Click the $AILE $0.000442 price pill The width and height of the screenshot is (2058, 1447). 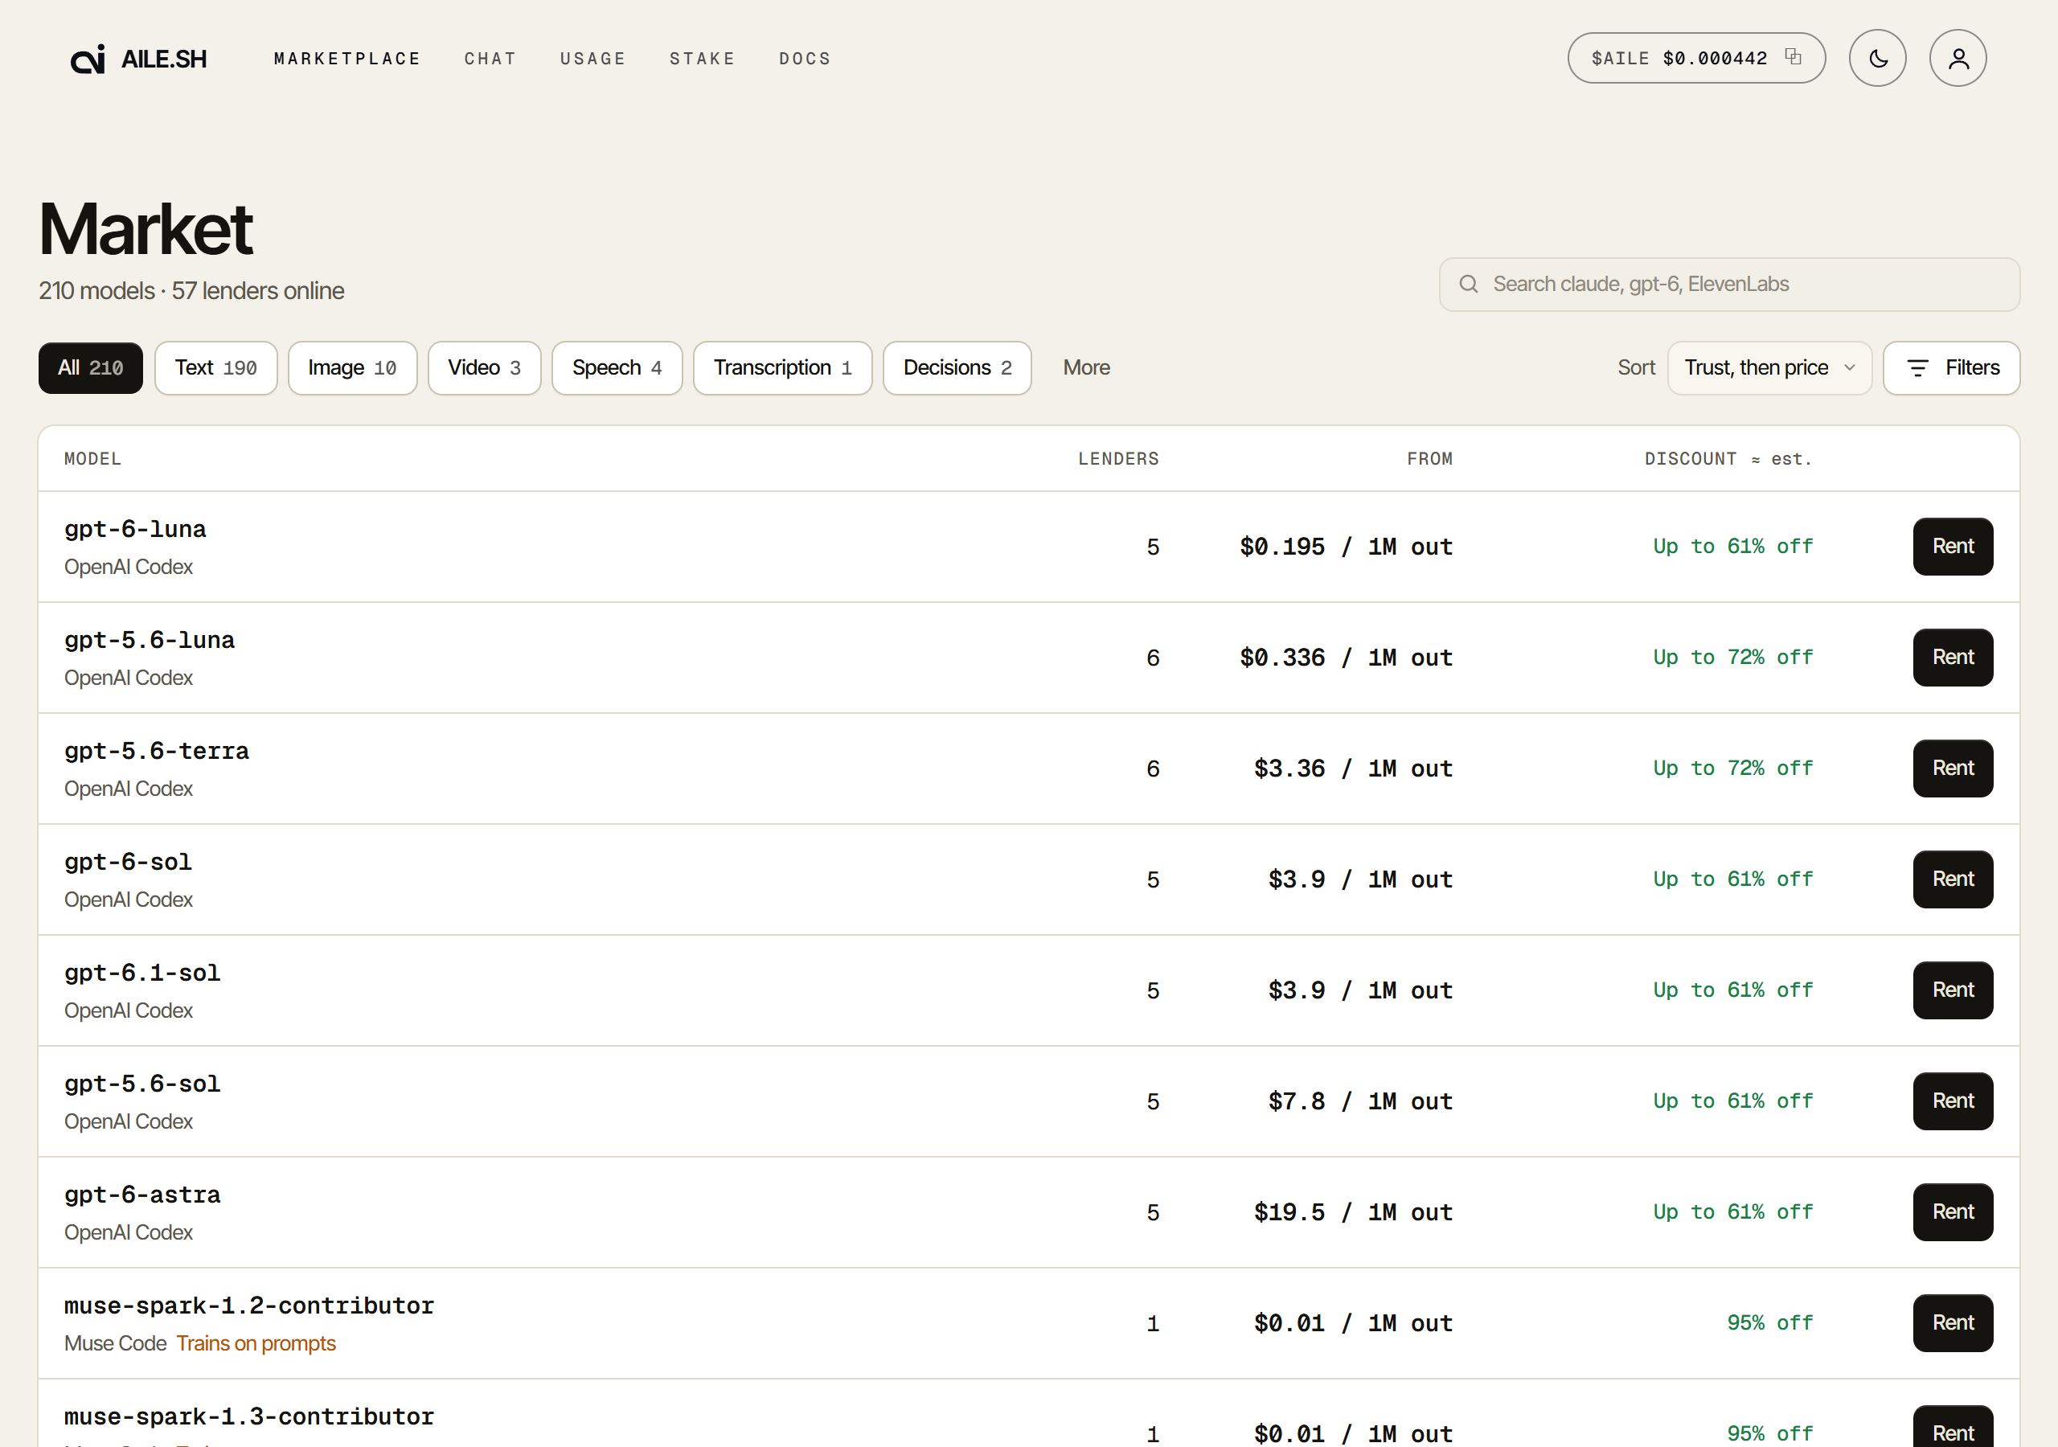1696,58
